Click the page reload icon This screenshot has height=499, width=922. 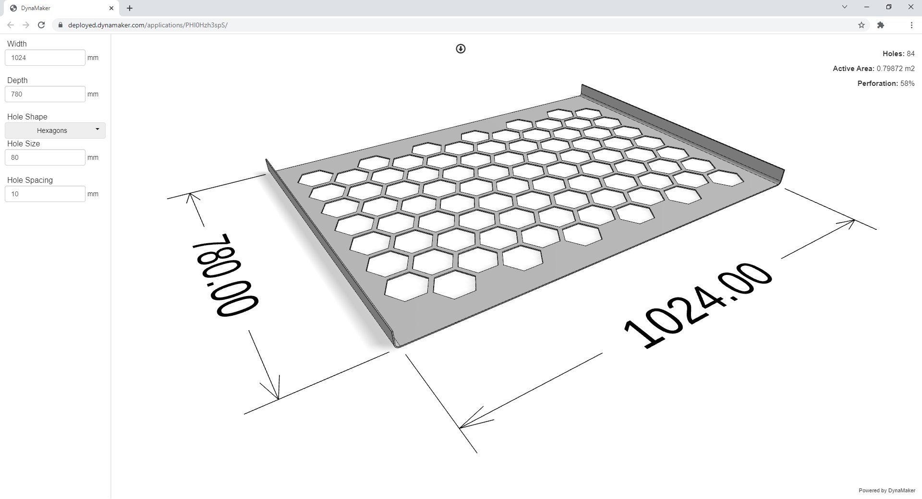tap(41, 25)
